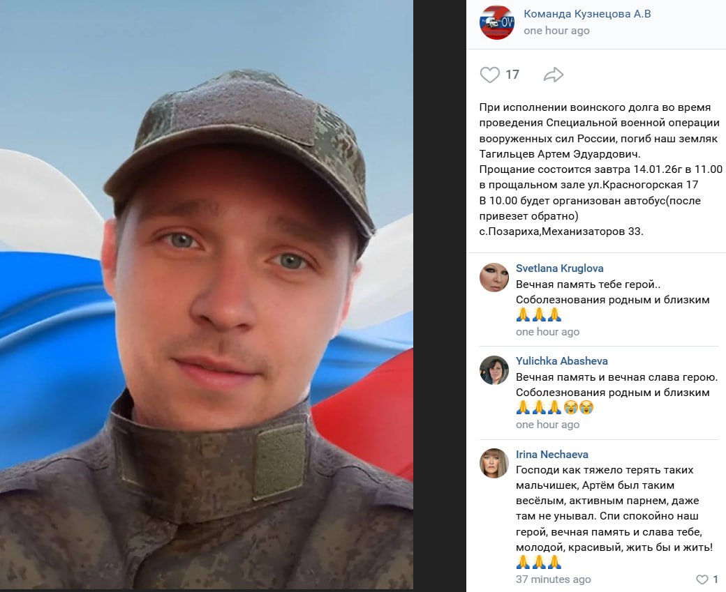Click the like count 17

click(x=512, y=75)
